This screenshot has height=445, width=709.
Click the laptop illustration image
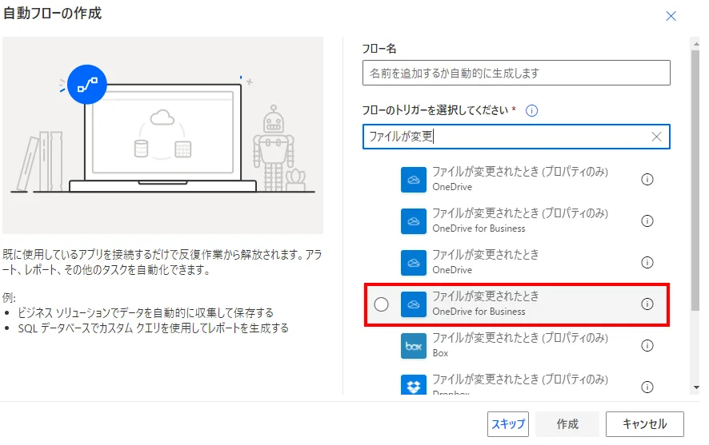(x=162, y=135)
